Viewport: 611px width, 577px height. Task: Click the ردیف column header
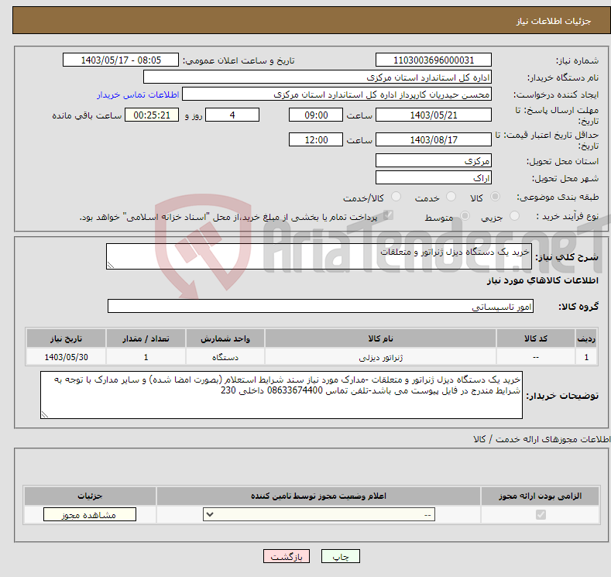[586, 338]
